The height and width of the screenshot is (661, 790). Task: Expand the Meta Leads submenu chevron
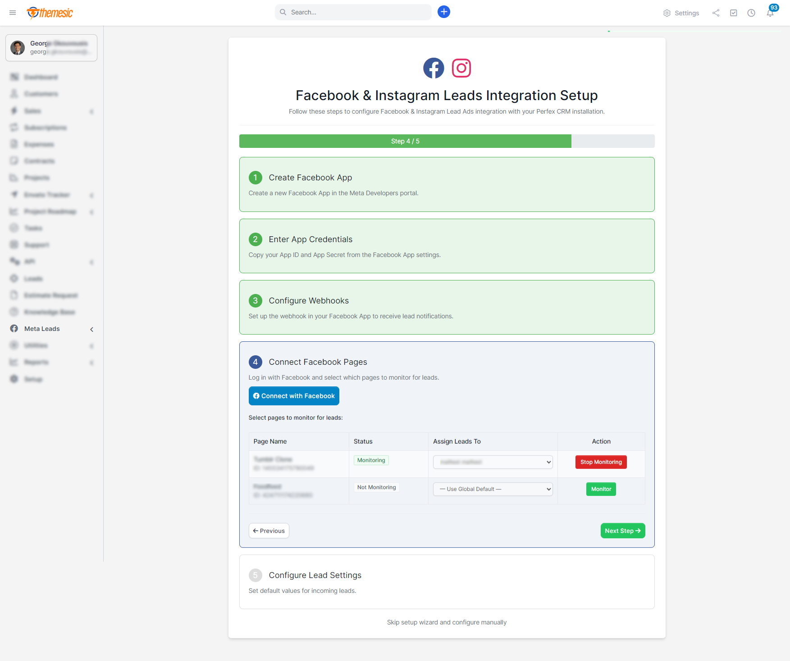click(92, 329)
